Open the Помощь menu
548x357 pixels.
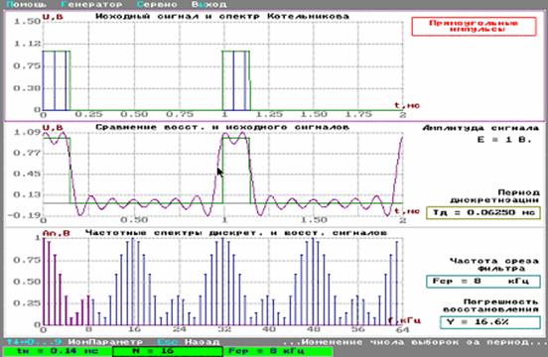[x=26, y=5]
